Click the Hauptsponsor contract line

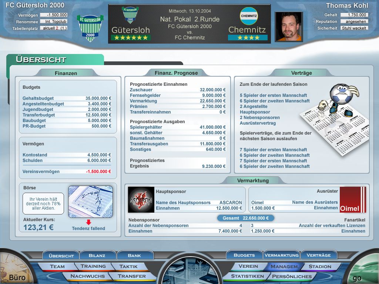coord(255,112)
